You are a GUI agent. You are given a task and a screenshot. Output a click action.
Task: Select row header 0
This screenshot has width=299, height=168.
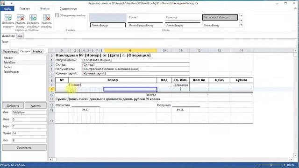point(51,56)
